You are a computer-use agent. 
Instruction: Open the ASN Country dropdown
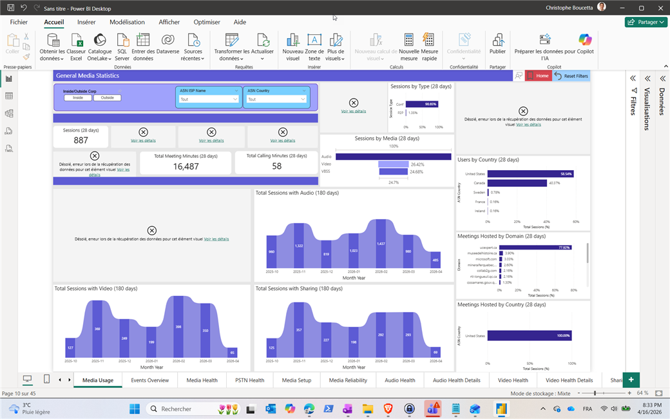(276, 99)
